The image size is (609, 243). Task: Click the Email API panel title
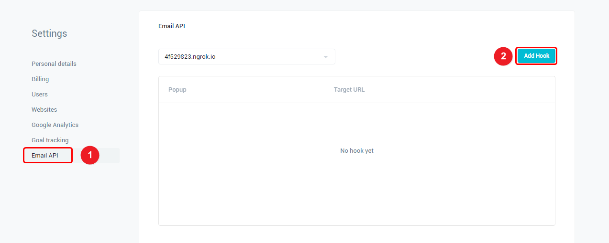point(172,26)
